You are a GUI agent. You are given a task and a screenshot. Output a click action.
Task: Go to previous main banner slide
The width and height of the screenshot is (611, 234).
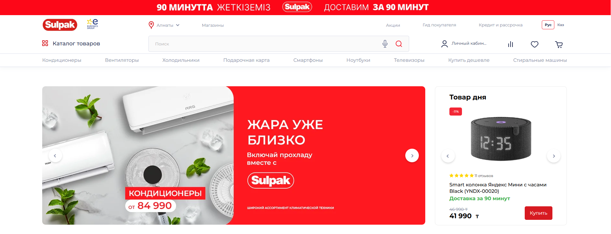point(55,156)
